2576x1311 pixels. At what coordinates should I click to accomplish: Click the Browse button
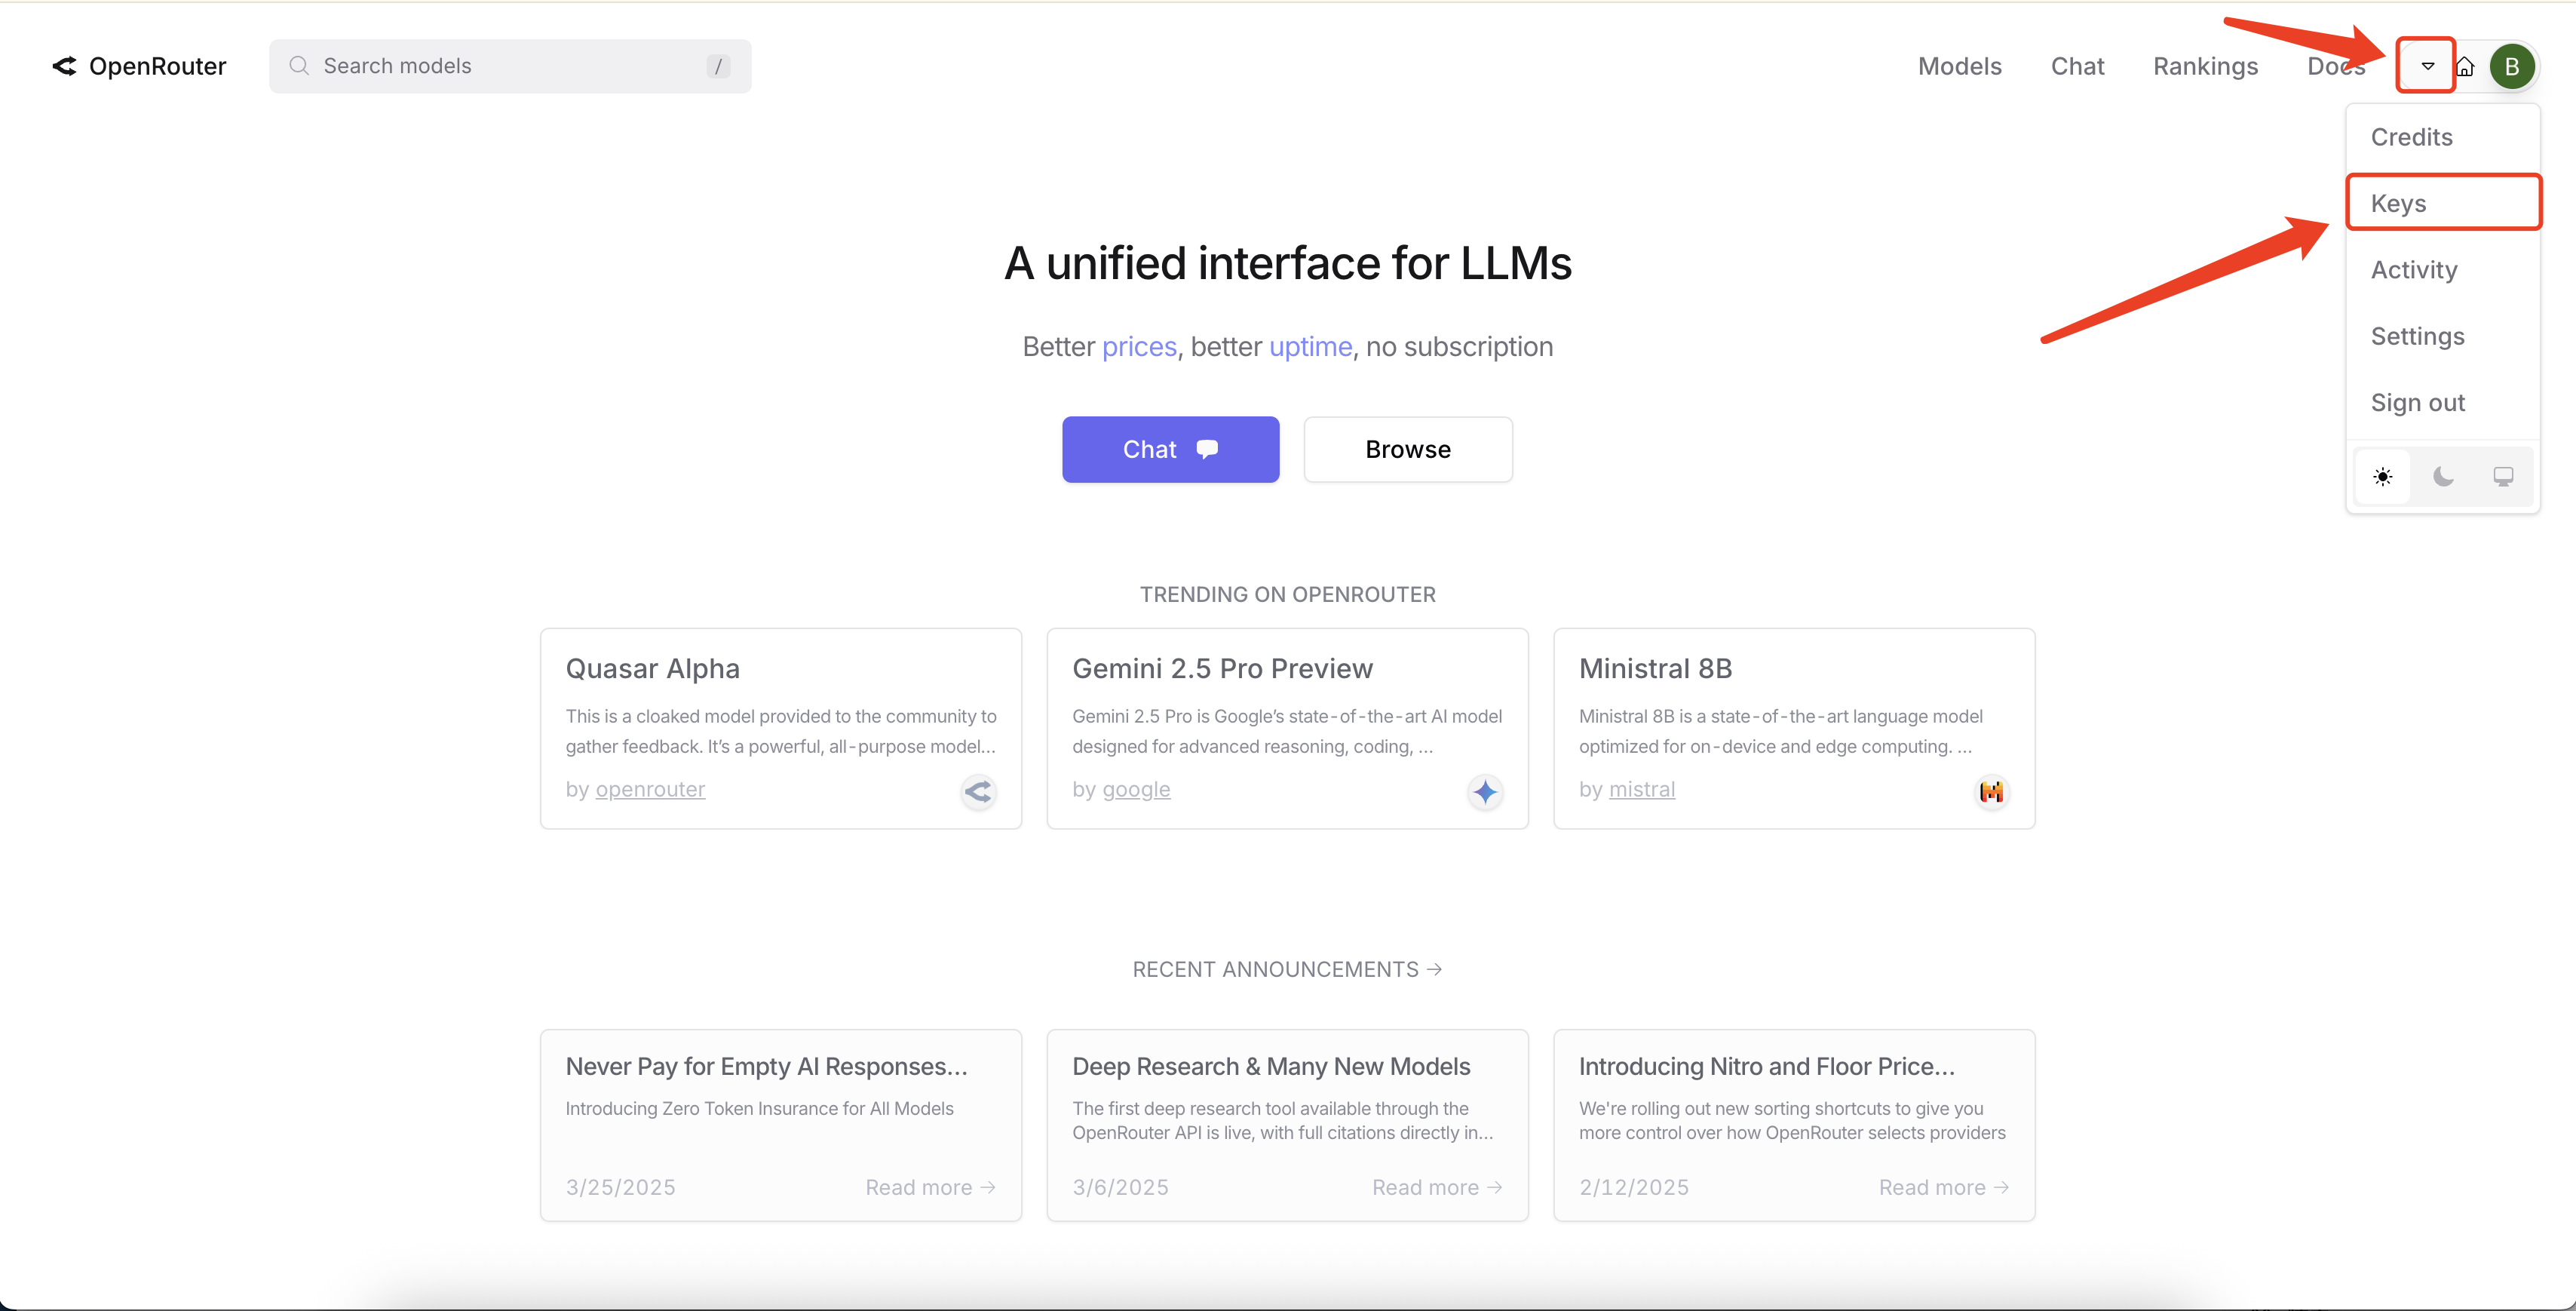click(x=1407, y=449)
